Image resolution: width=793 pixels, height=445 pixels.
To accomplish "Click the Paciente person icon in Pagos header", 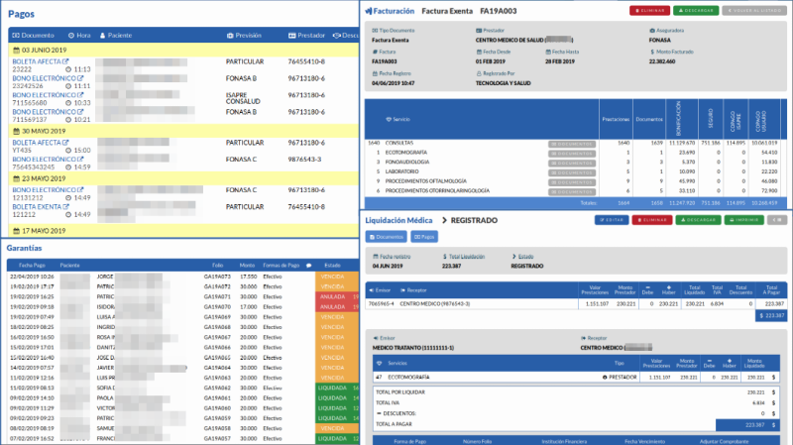I will pyautogui.click(x=102, y=36).
